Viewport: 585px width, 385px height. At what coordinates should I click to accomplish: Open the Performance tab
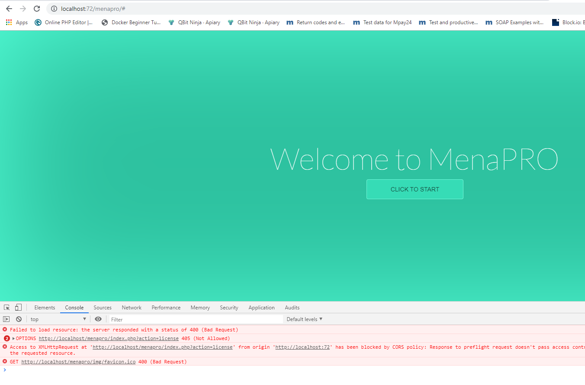(166, 308)
